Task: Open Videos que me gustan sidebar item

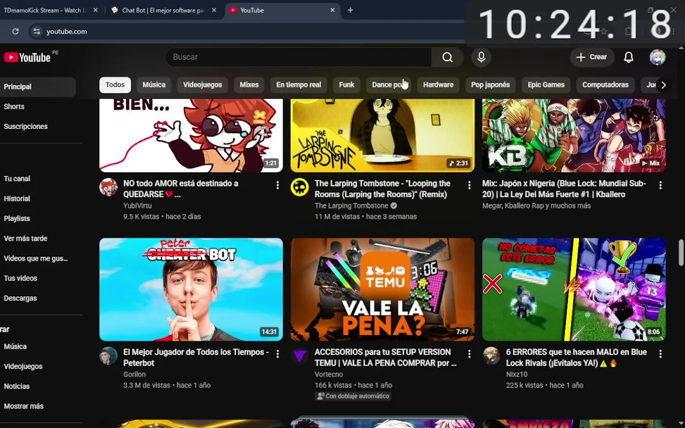Action: [x=36, y=259]
